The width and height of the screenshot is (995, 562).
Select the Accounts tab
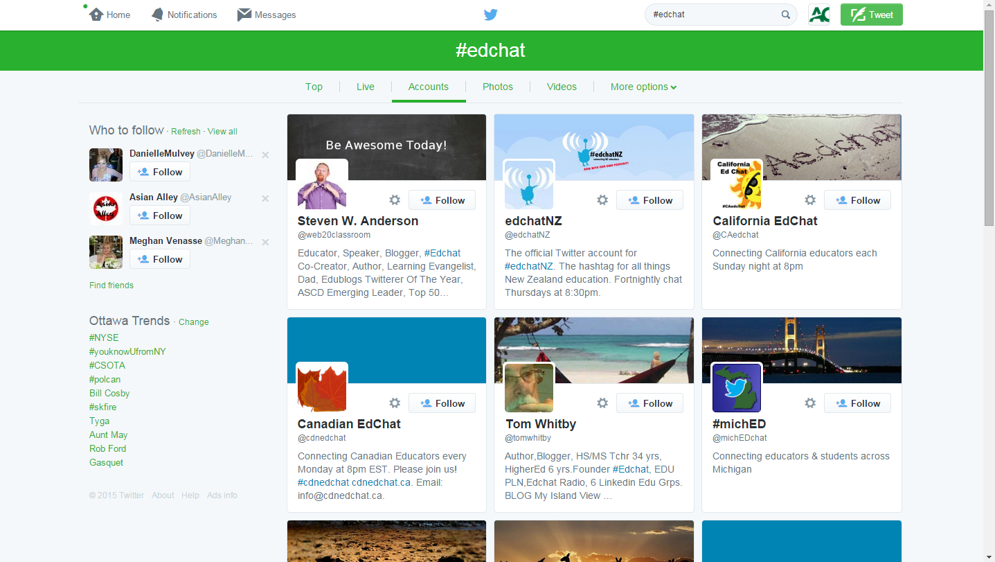(x=429, y=87)
